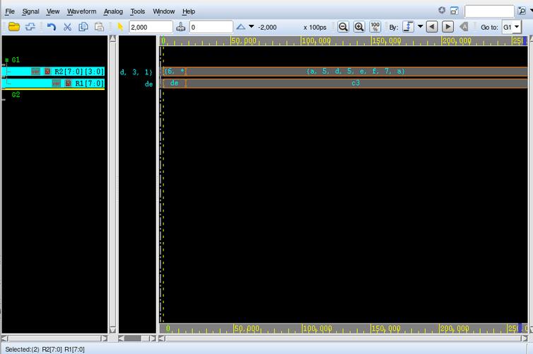
Task: Open the Analog menu
Action: [x=113, y=11]
